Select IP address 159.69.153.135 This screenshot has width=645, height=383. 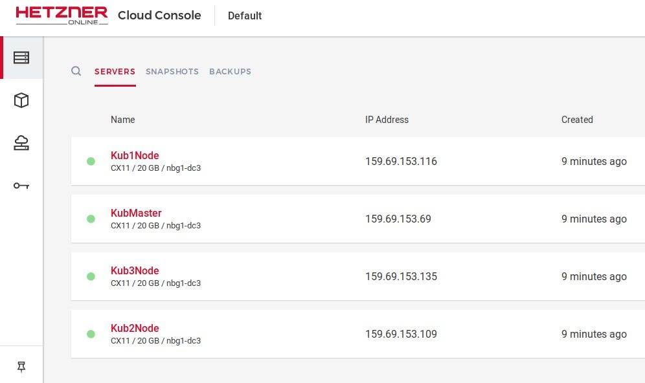pos(401,276)
